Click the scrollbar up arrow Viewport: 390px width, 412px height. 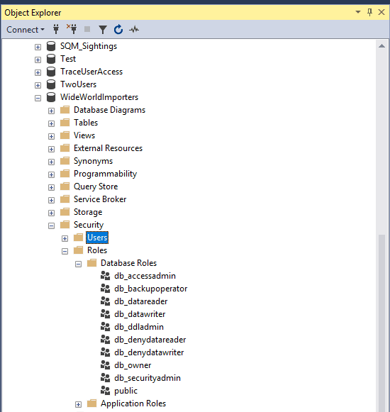[x=382, y=46]
